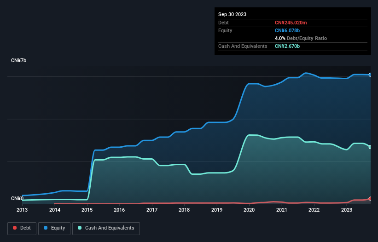
Task: Click the teal dot in Cash legend
Action: click(x=80, y=228)
